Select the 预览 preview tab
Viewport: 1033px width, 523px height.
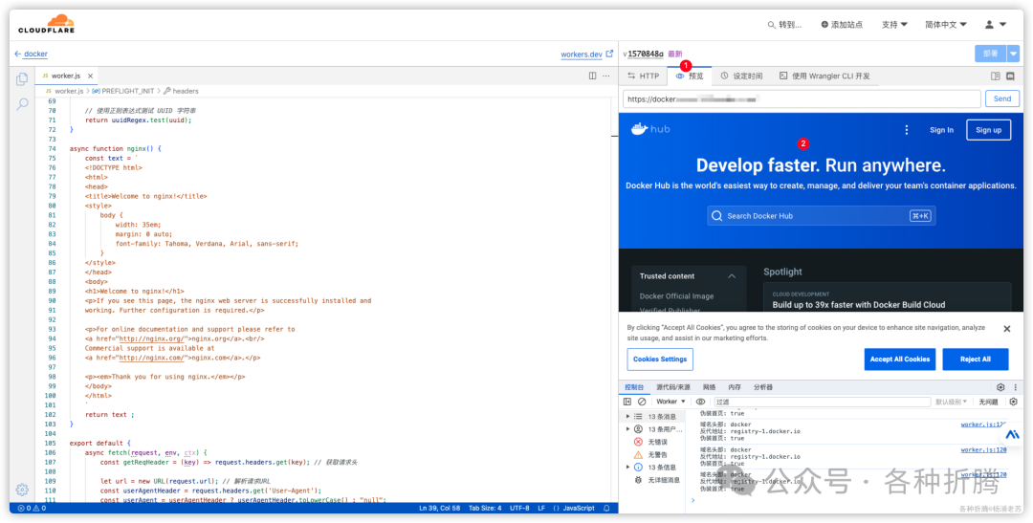pos(689,76)
